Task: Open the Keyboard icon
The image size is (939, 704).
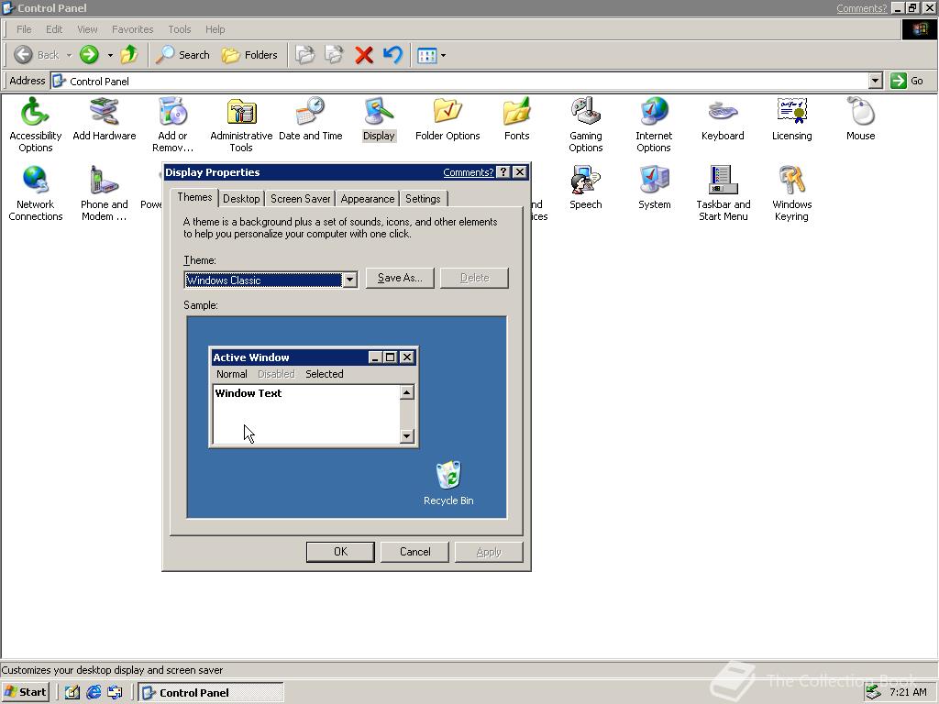Action: [x=723, y=119]
